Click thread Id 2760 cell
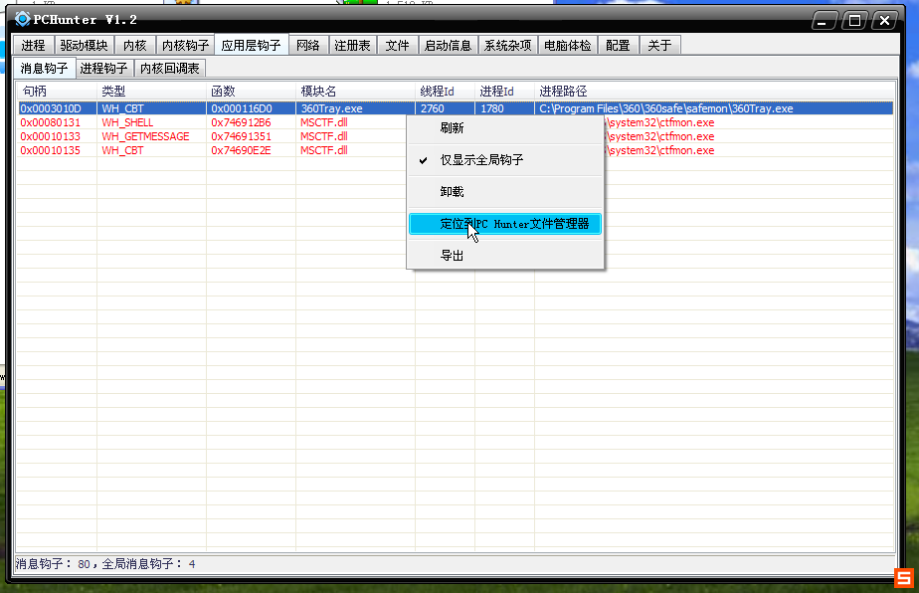The height and width of the screenshot is (593, 919). 433,108
